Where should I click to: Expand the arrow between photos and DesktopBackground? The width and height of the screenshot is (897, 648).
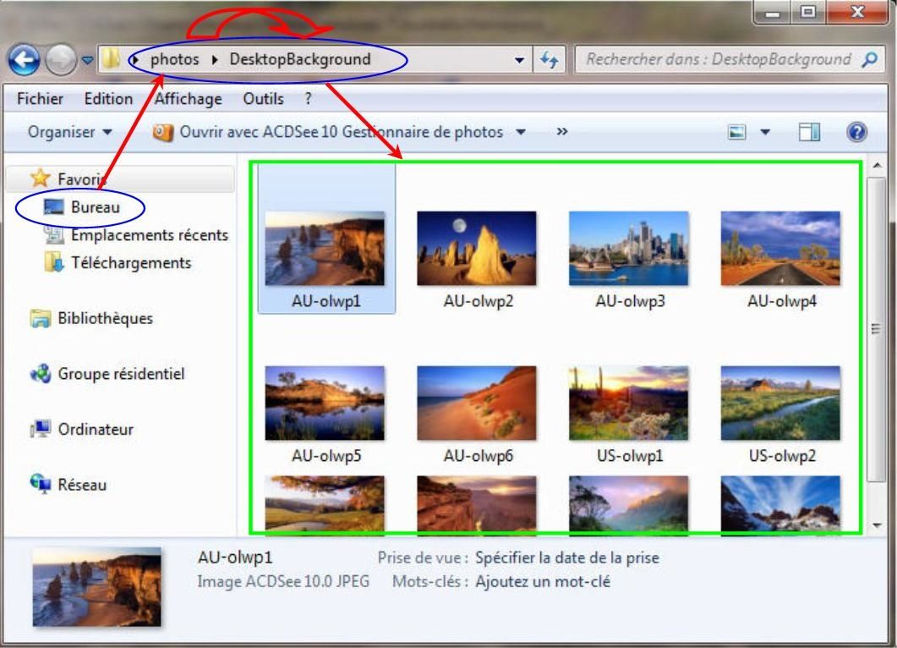click(215, 59)
